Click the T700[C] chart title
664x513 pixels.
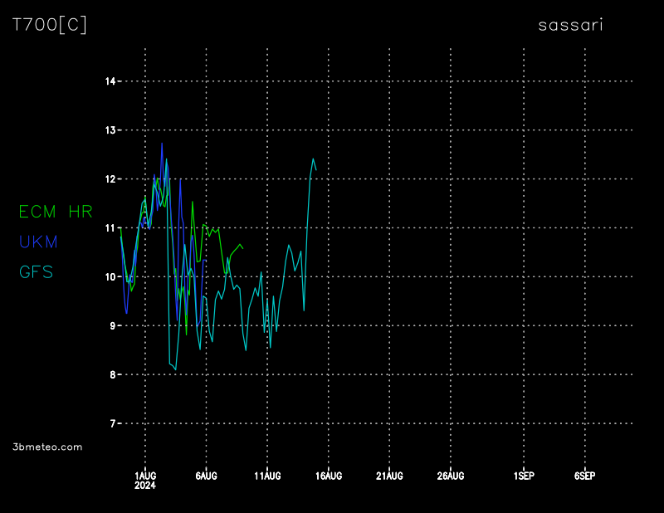[x=49, y=25]
